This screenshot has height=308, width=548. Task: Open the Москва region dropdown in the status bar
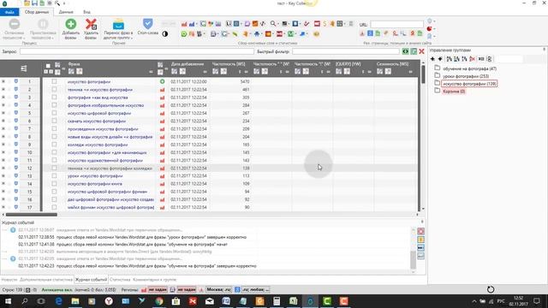tap(219, 289)
